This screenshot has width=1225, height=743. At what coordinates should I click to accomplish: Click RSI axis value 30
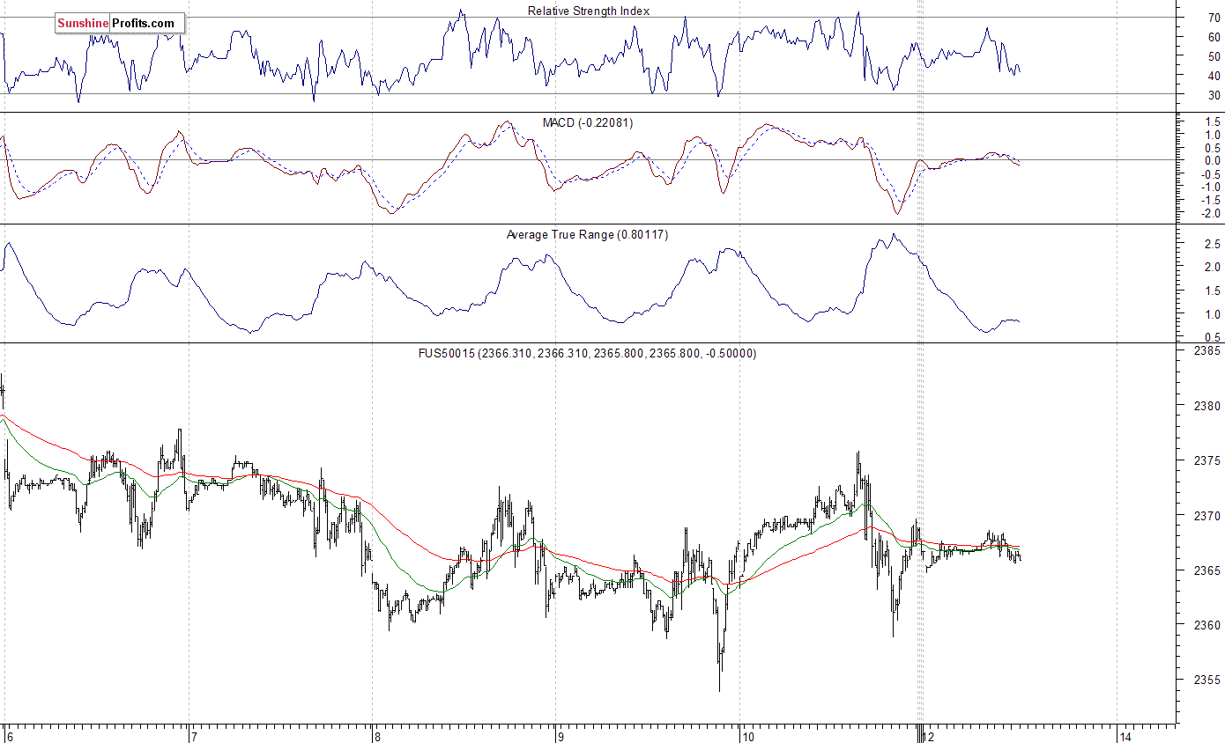coord(1214,95)
